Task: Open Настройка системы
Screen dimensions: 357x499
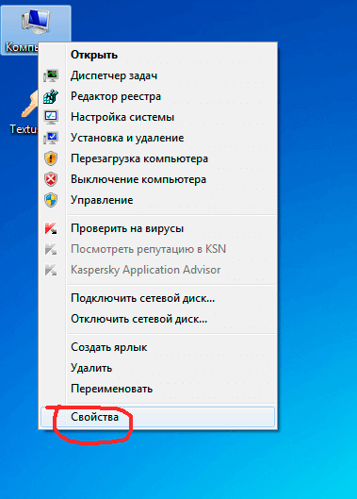Action: coord(157,117)
